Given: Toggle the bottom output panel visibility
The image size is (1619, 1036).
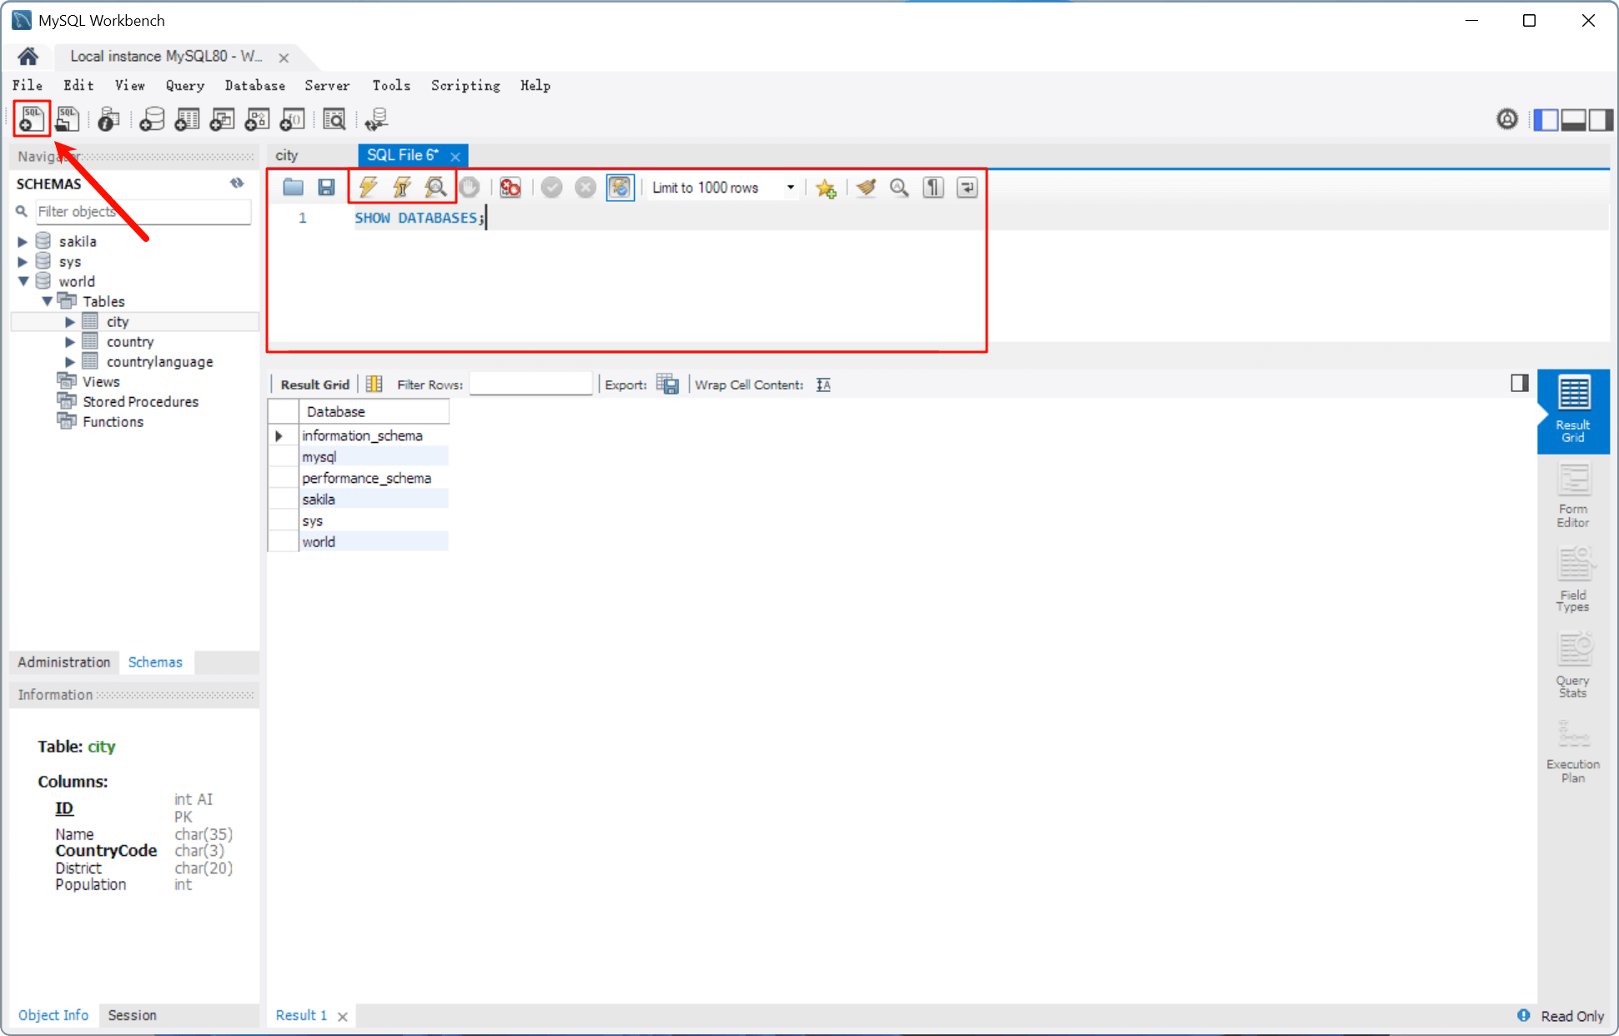Looking at the screenshot, I should pos(1573,119).
